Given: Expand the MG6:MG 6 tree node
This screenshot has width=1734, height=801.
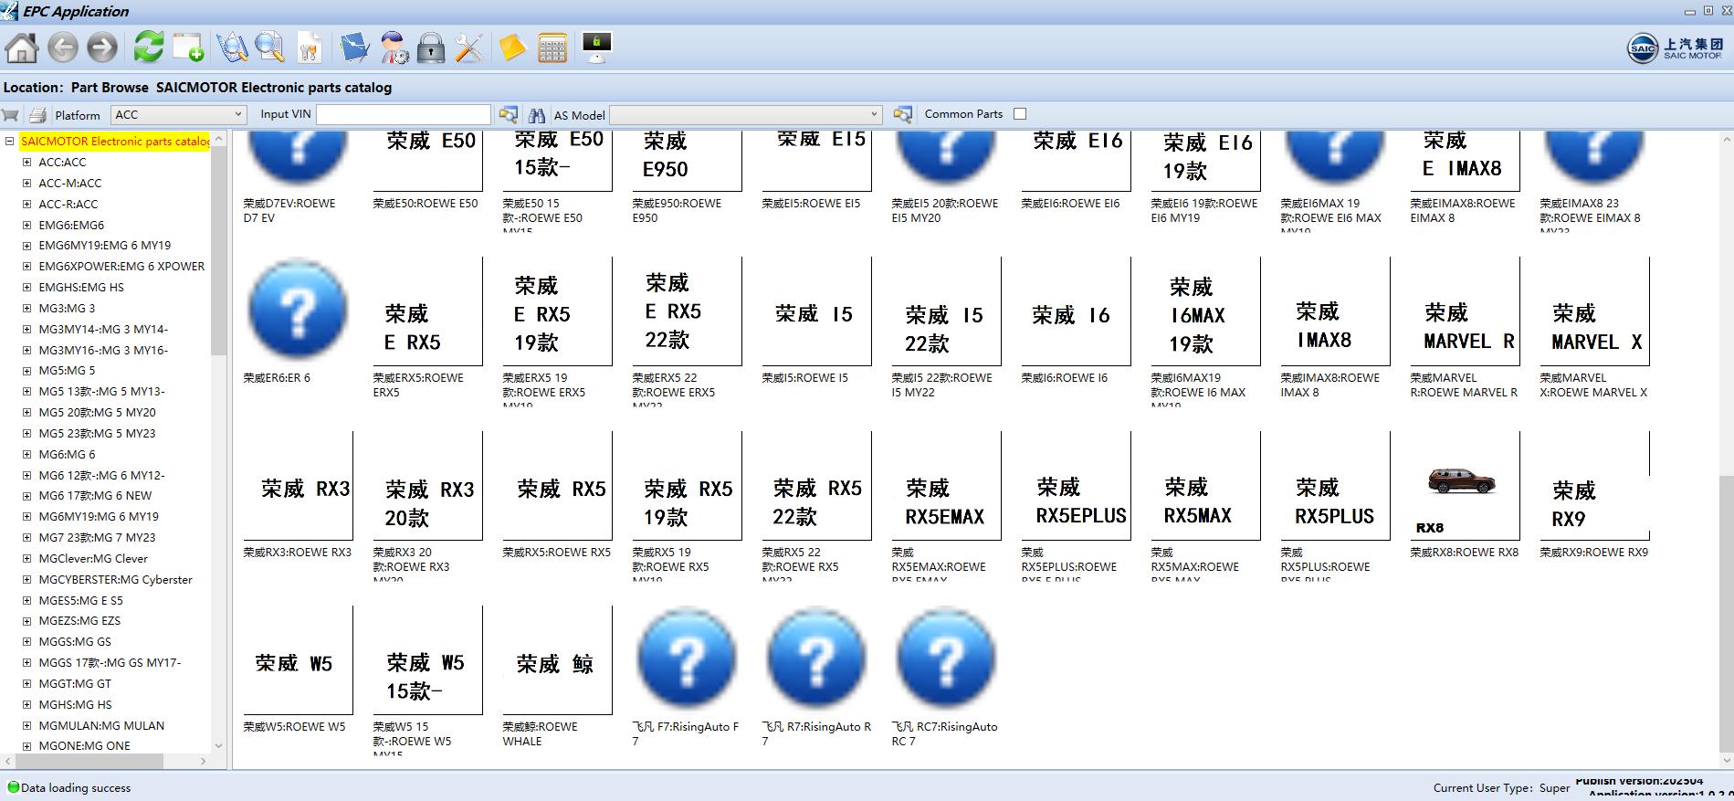Looking at the screenshot, I should [27, 455].
